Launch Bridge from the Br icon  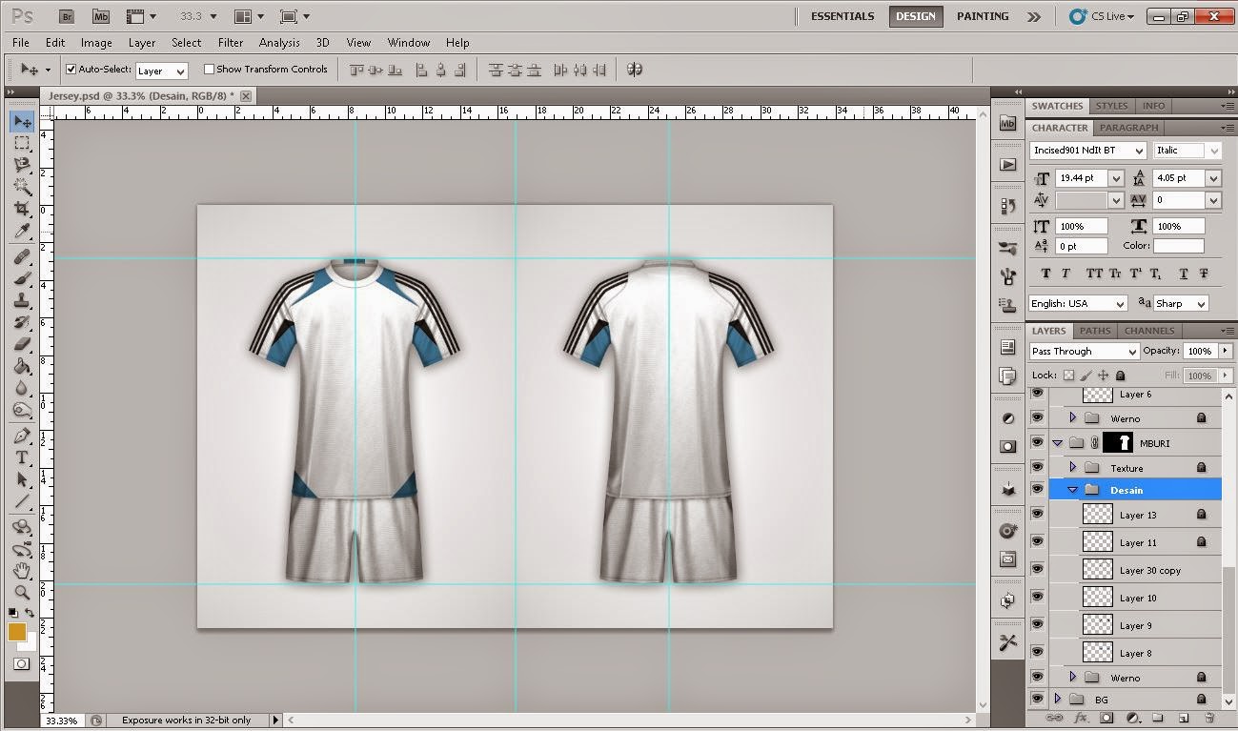[x=68, y=16]
